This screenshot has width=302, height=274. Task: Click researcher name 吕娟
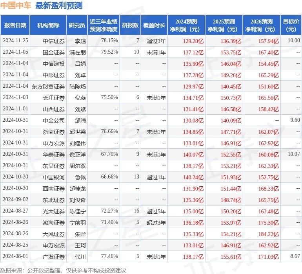(x=80, y=64)
